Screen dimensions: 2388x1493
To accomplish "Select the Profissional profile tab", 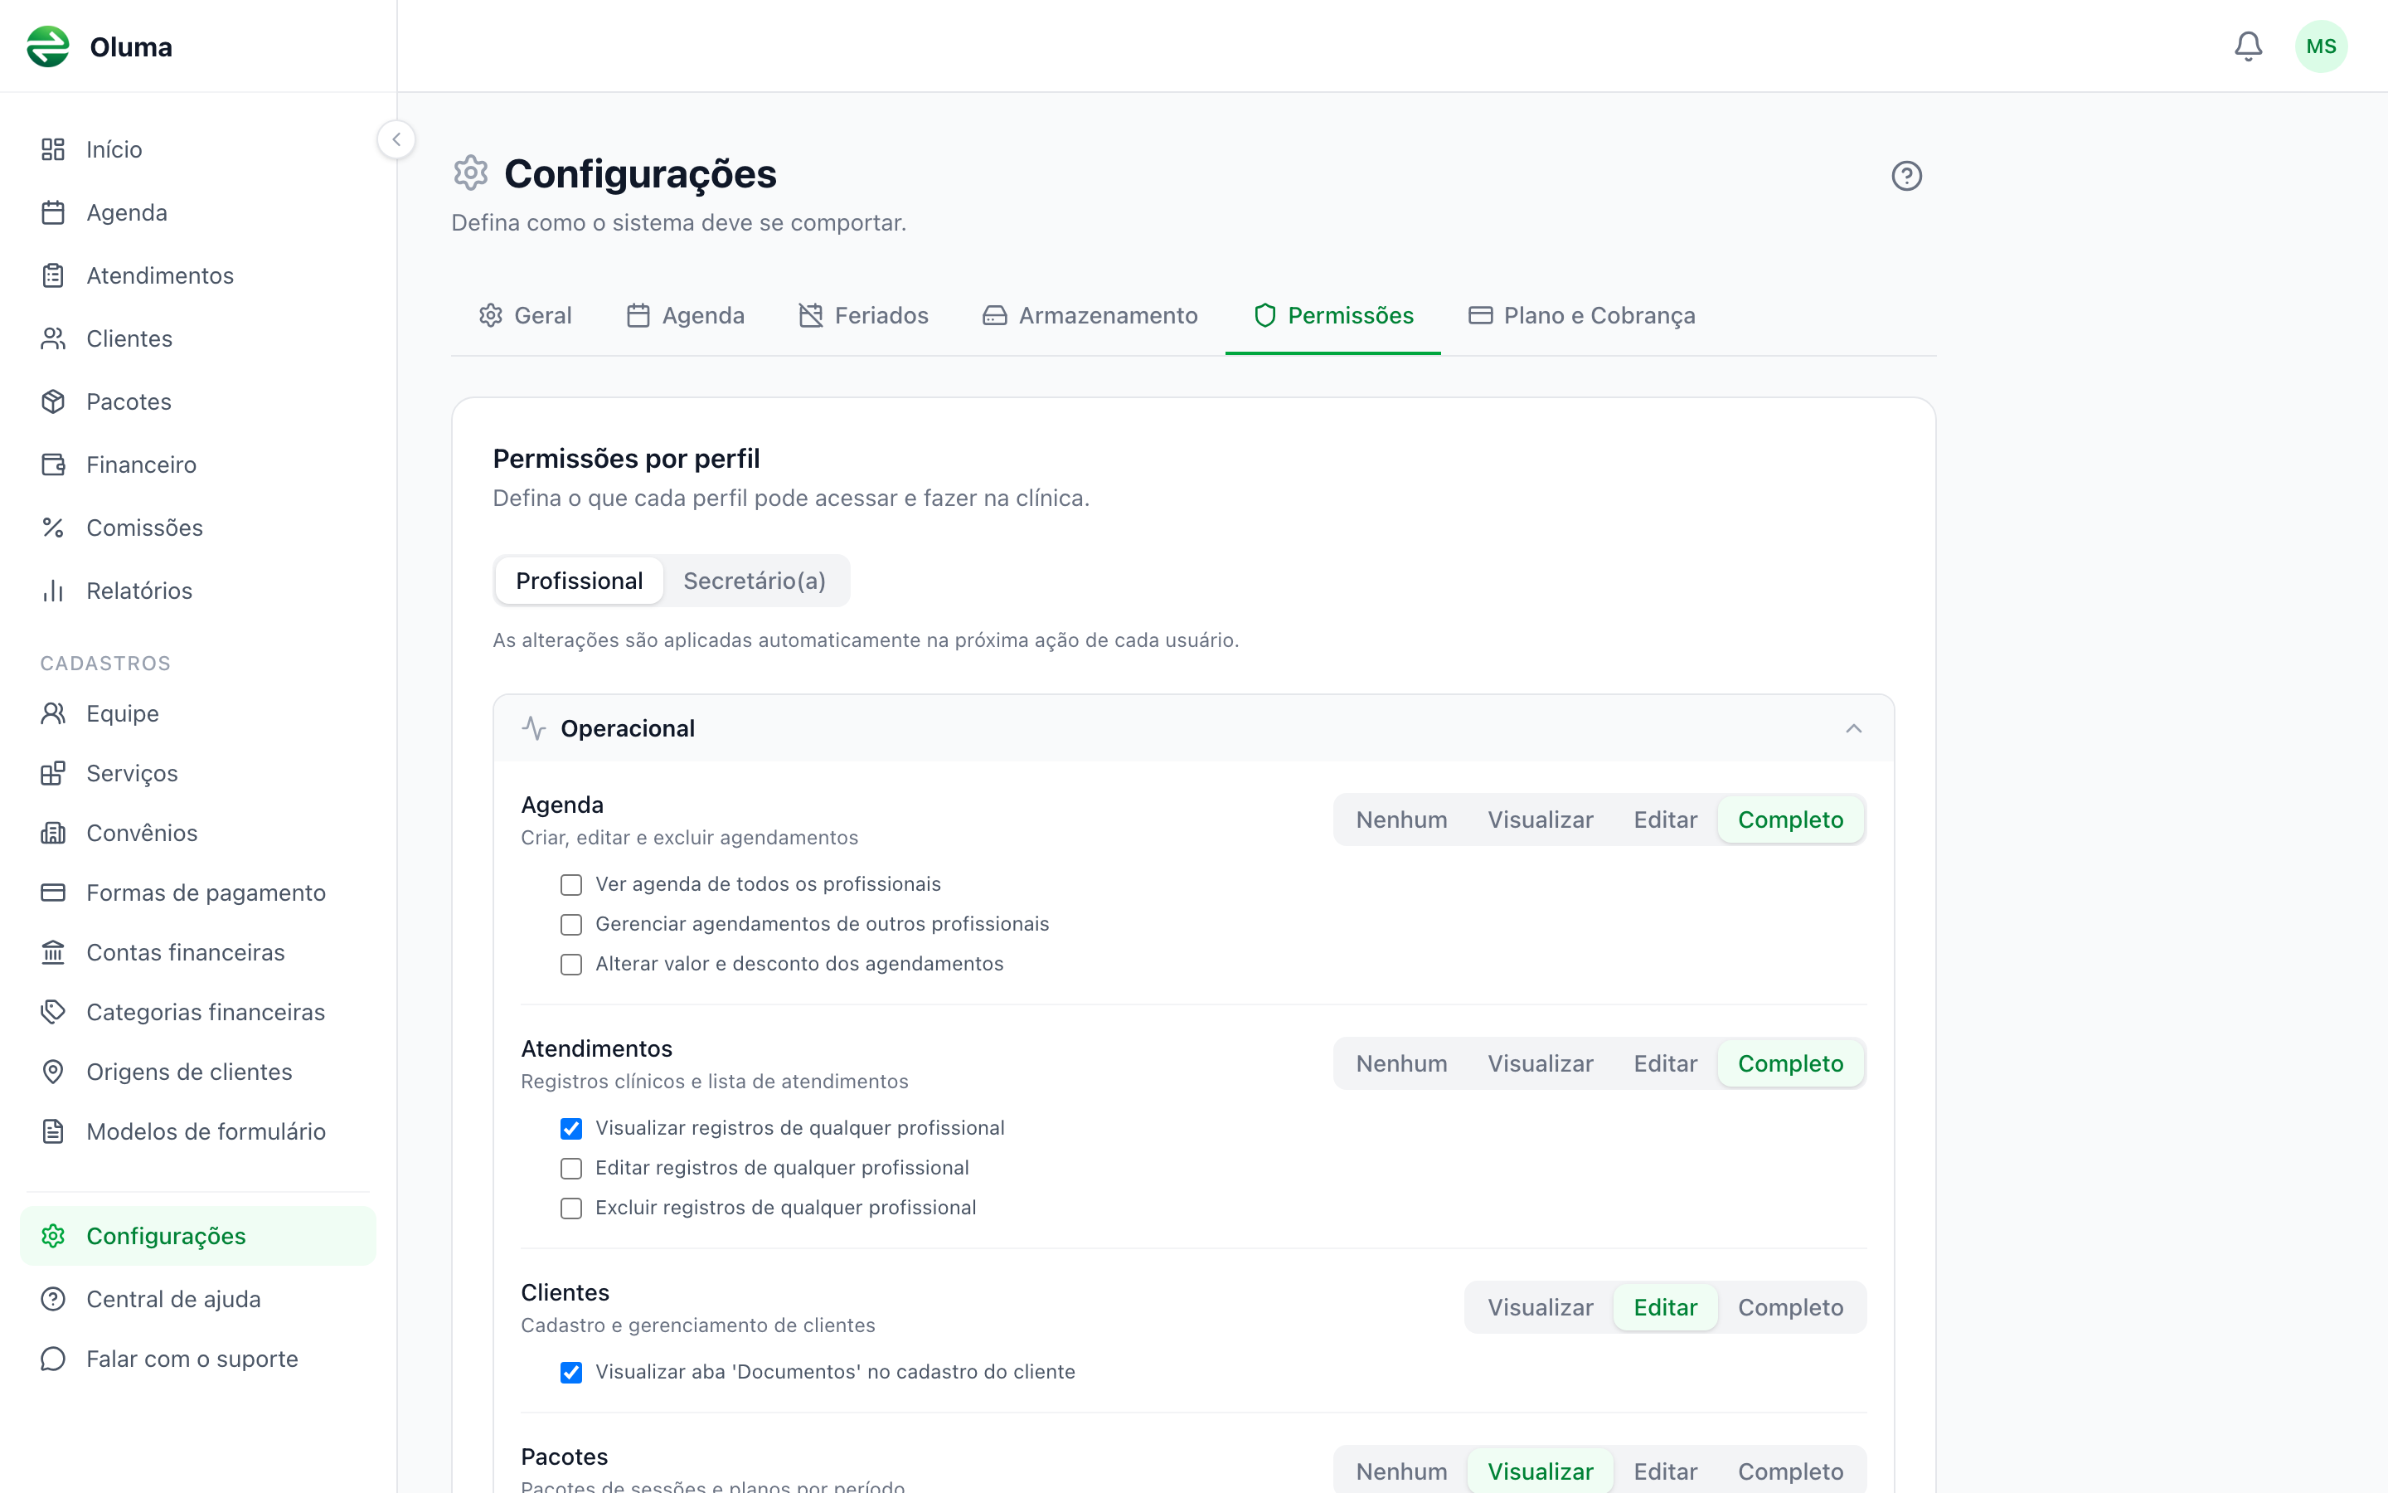I will (580, 581).
